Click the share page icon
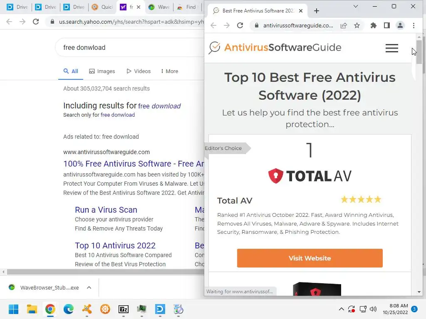Image resolution: width=426 pixels, height=319 pixels. click(x=343, y=25)
